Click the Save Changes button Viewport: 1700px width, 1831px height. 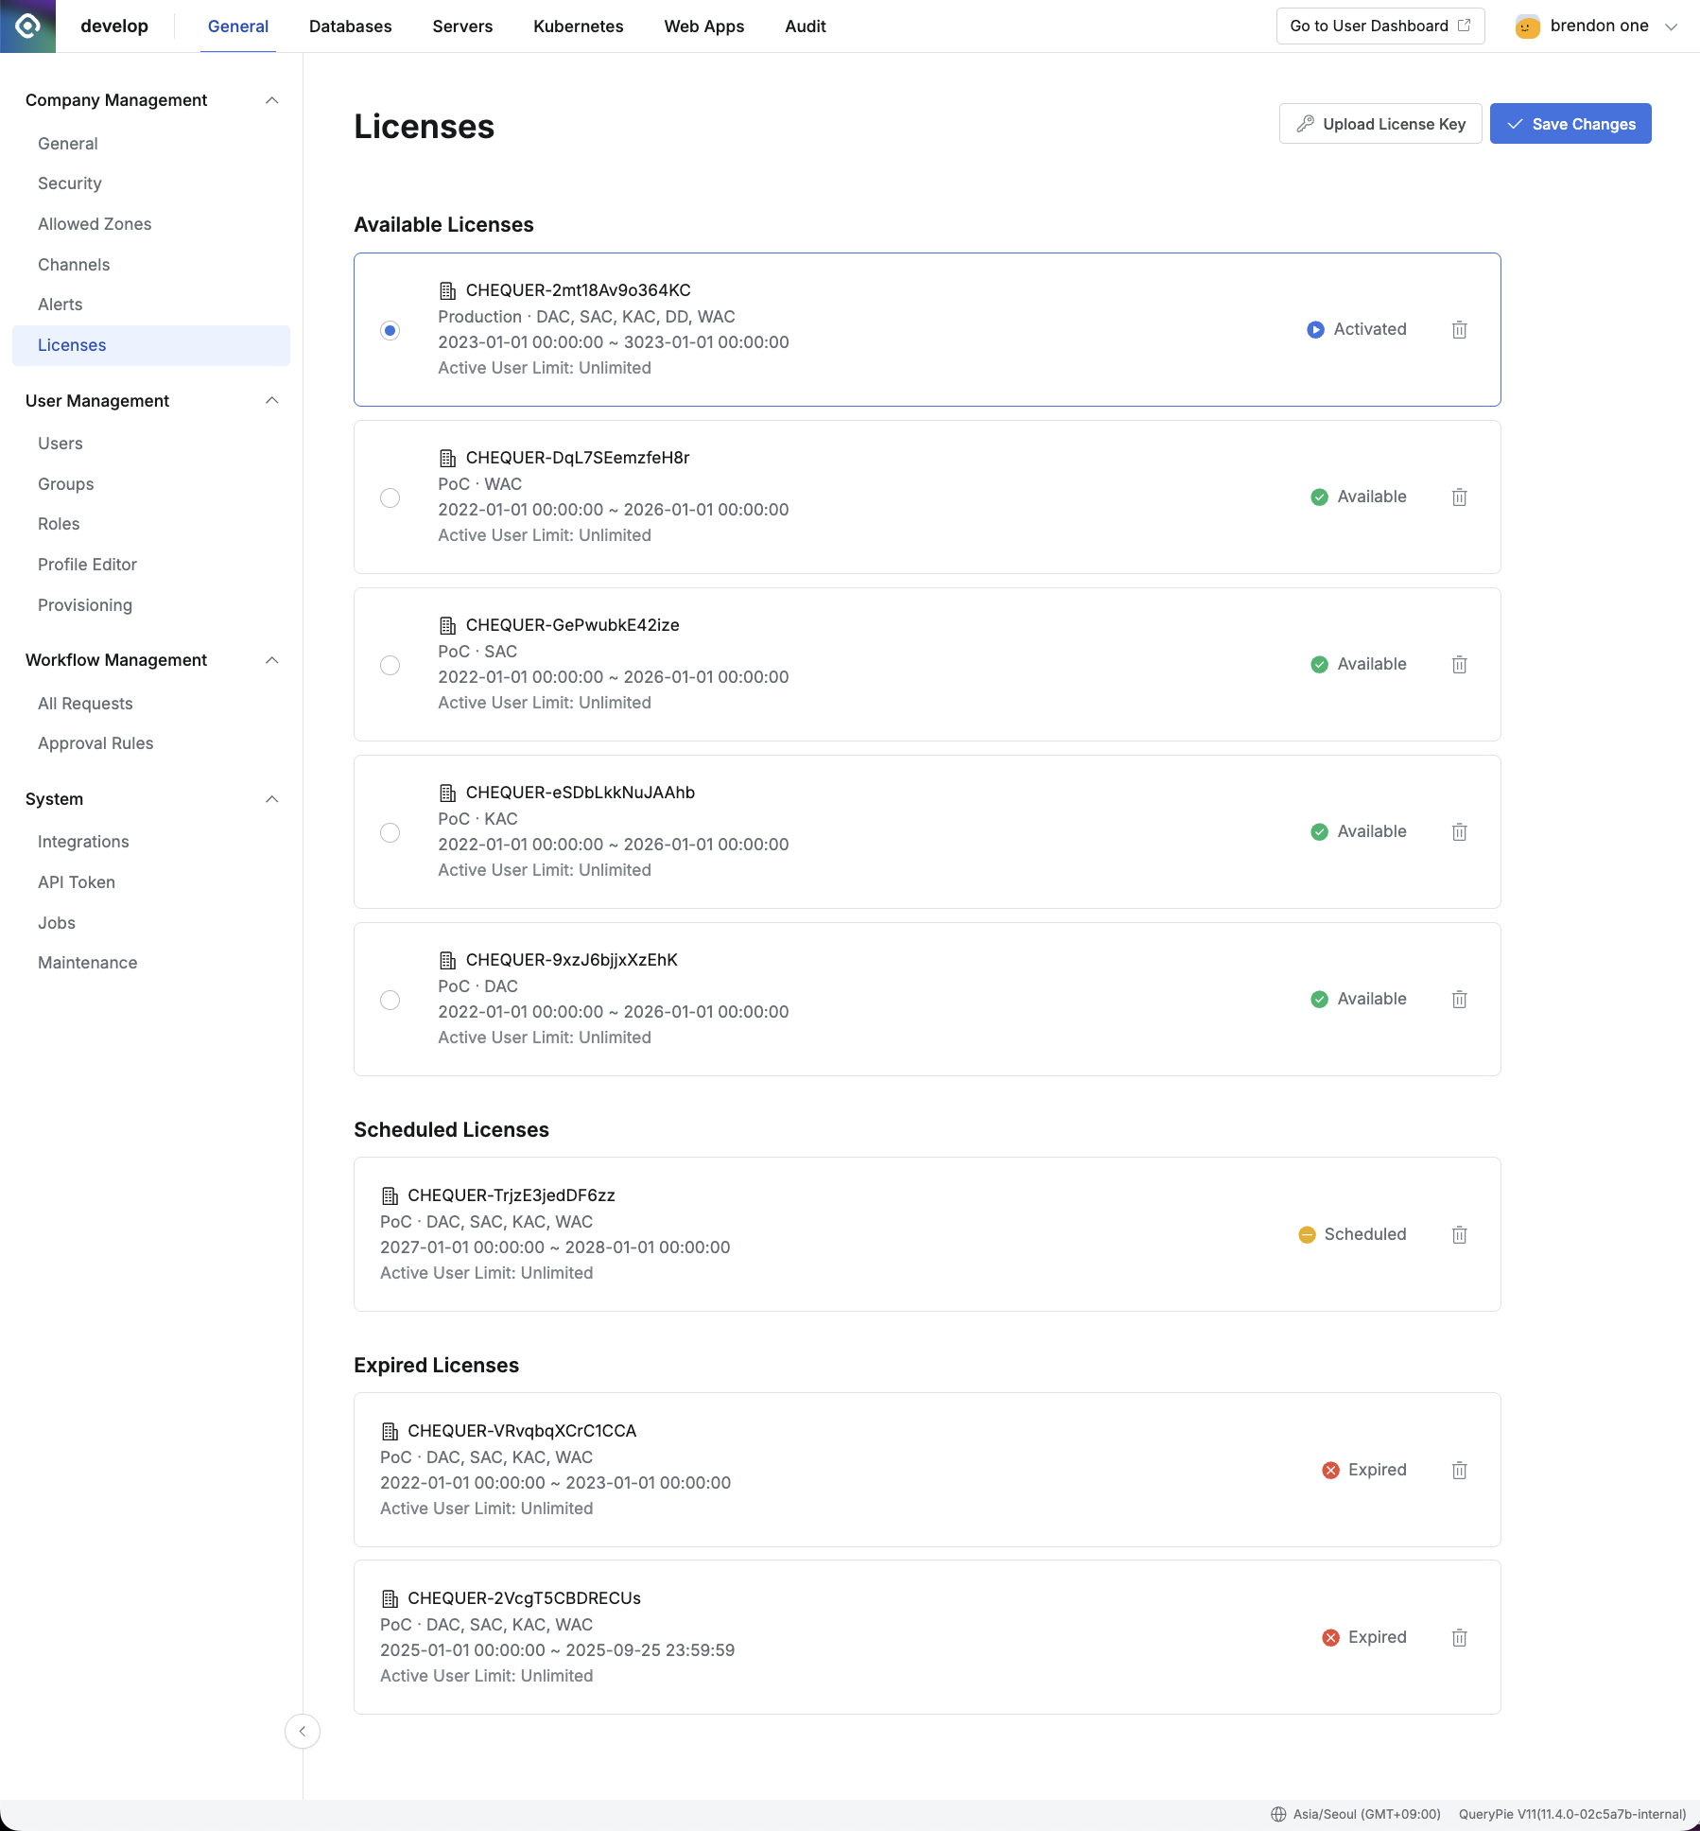click(1570, 124)
